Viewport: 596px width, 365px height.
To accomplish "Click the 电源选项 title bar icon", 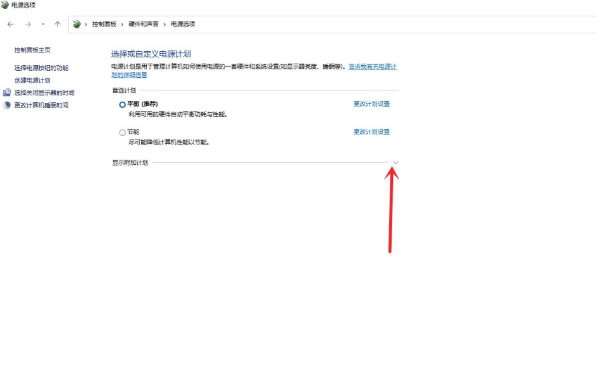I will tap(4, 5).
